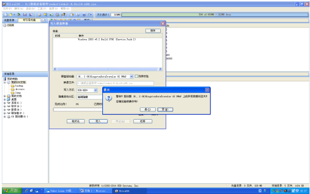Image resolution: width=310 pixels, height=194 pixels.
Task: Open the 硬盘驱动器 drive dropdown
Action: coord(132,76)
